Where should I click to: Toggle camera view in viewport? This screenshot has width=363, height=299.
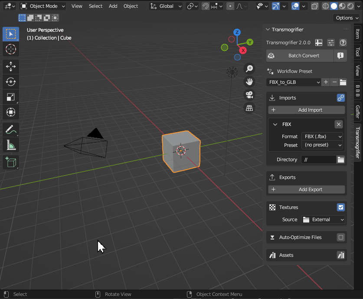tap(249, 95)
